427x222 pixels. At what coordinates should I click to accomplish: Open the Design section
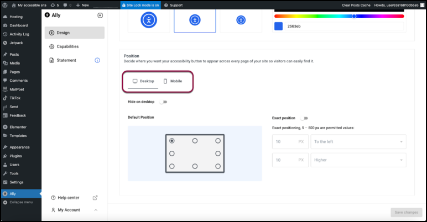pyautogui.click(x=74, y=33)
